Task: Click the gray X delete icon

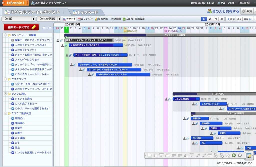Action: coord(240,155)
